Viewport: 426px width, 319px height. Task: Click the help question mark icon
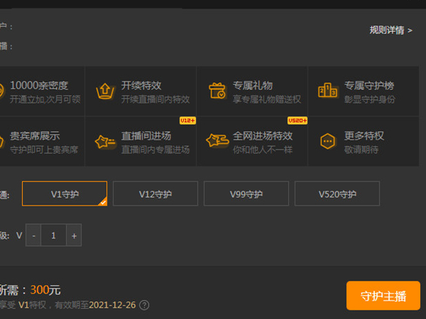(144, 306)
